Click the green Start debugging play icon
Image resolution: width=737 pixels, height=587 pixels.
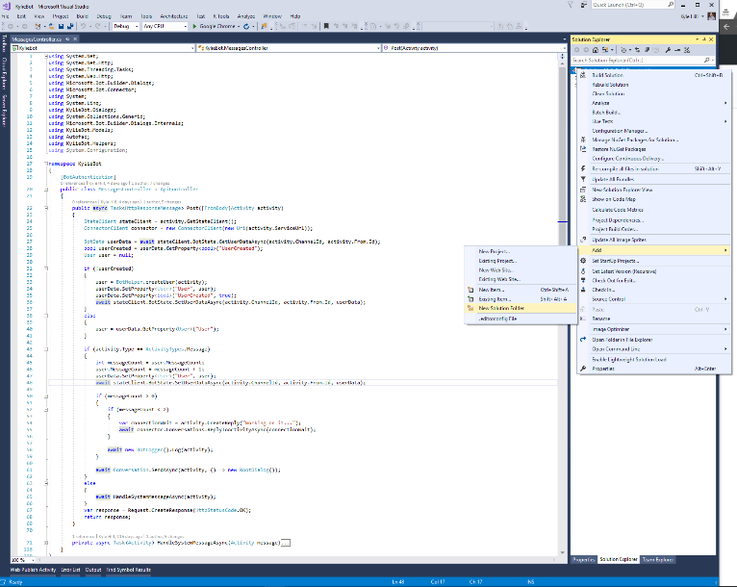pos(194,26)
